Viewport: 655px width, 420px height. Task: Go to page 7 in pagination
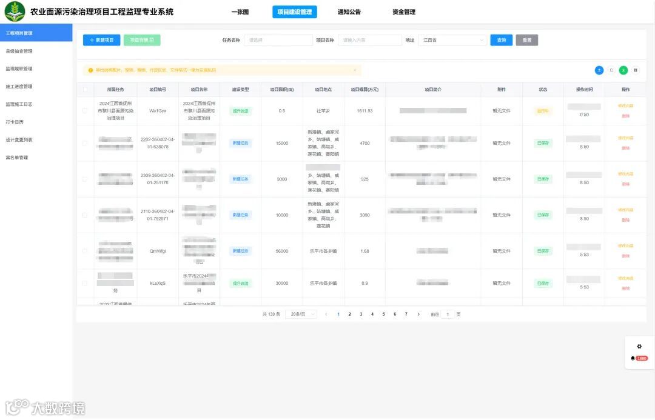[x=406, y=315]
